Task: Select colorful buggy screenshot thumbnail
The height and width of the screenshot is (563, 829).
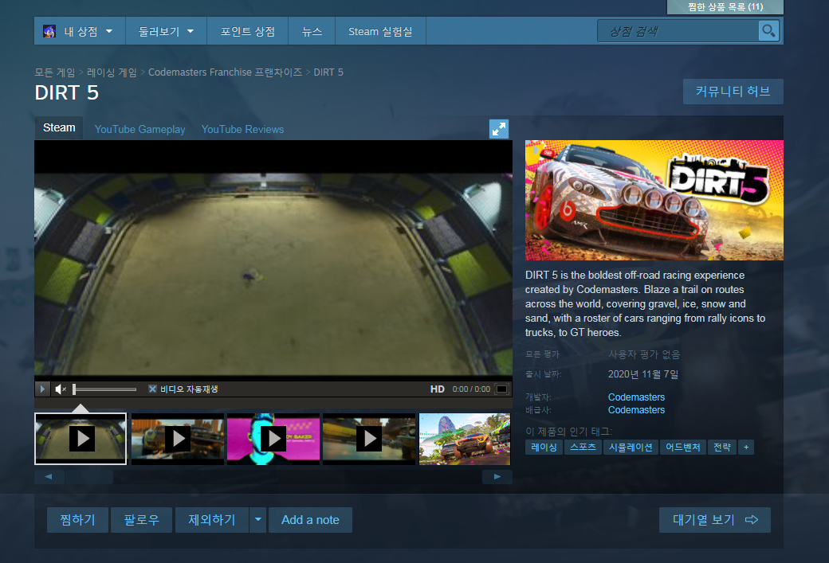Action: pyautogui.click(x=464, y=438)
